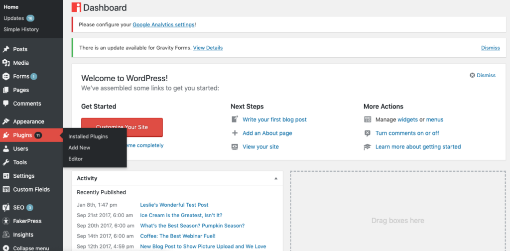This screenshot has height=251, width=510.
Task: Click the Forms icon in sidebar
Action: click(6, 76)
